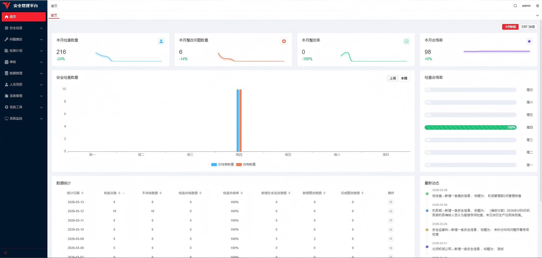Click the 周四 100% progress bar
Screen dimensions: 542x258
(470, 127)
